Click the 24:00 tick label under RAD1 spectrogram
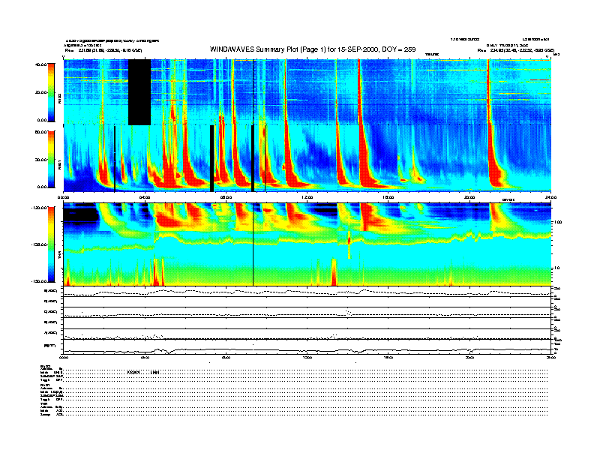The height and width of the screenshot is (459, 594). point(550,197)
